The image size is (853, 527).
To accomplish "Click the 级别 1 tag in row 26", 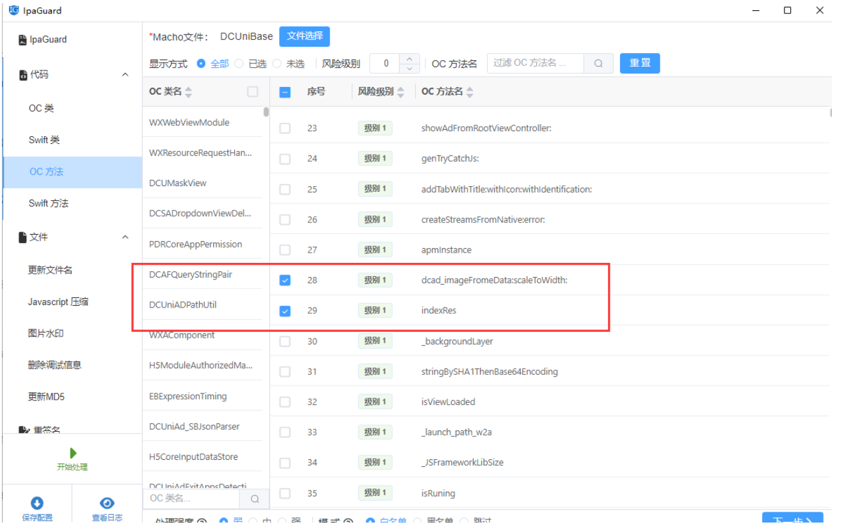I will pos(375,219).
